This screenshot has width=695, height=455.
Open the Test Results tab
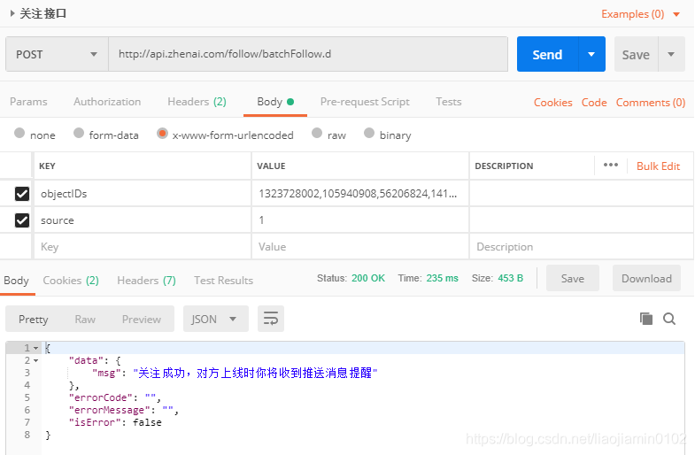(223, 281)
